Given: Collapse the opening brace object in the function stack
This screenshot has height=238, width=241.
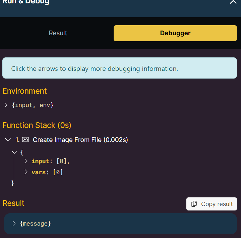Looking at the screenshot, I should pos(14,152).
